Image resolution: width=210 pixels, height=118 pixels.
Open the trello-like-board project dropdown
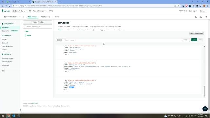12,17
